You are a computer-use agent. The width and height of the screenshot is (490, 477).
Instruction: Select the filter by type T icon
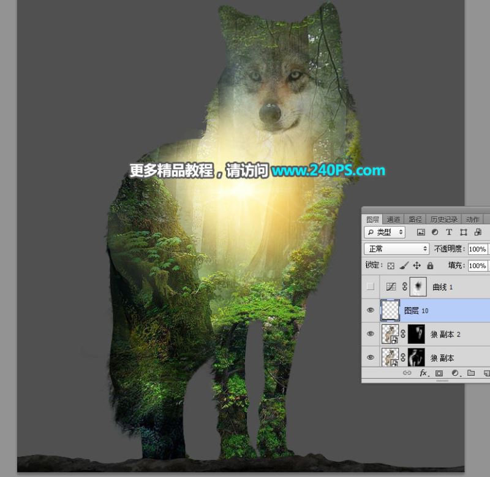(x=449, y=232)
